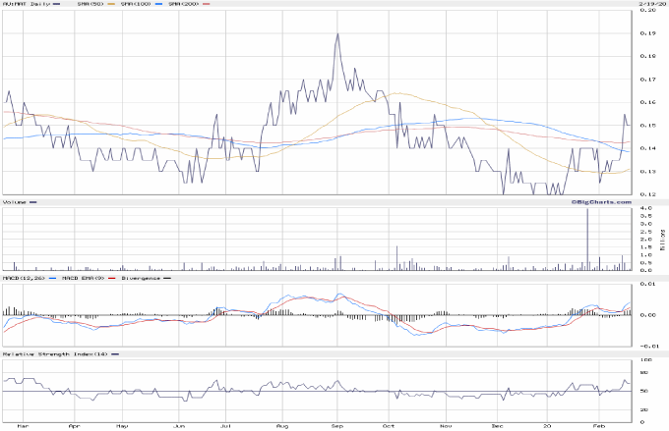Click the Relative Strength Index(14) label
669x431 pixels.
[52, 353]
